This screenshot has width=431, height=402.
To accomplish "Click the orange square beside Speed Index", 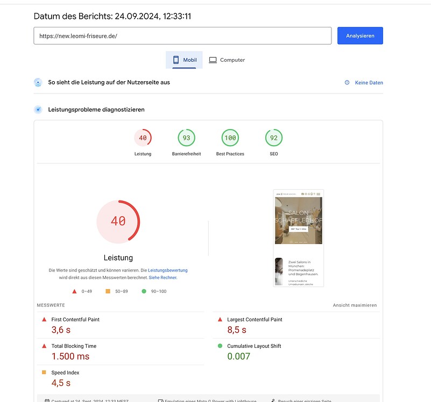I will 45,372.
